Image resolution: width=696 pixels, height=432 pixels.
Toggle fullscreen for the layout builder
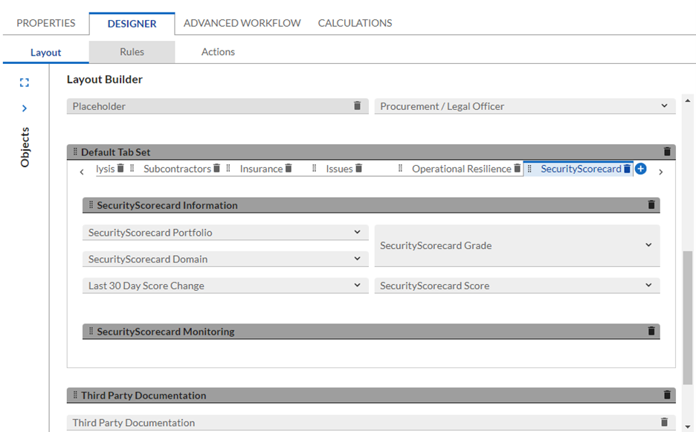click(25, 83)
